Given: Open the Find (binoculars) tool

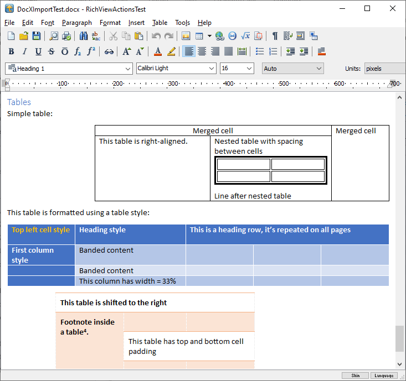Looking at the screenshot, I should (84, 36).
